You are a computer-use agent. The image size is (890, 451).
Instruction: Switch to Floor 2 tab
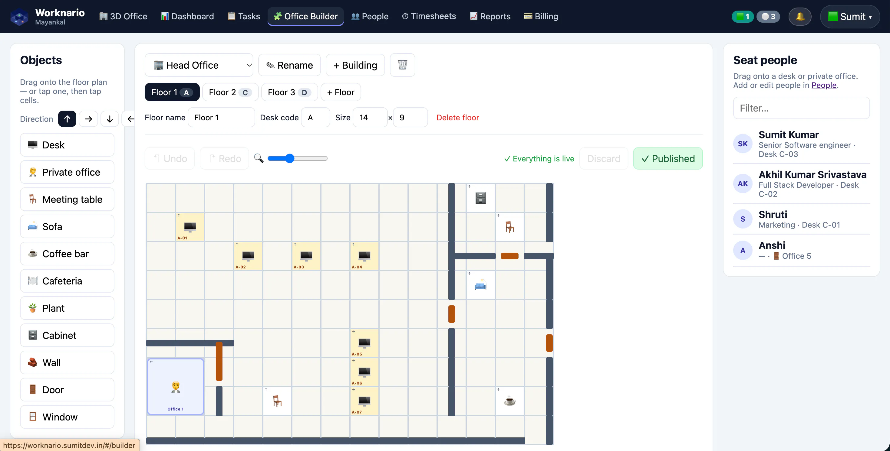(230, 92)
